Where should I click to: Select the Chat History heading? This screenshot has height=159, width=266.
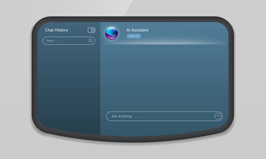(56, 30)
